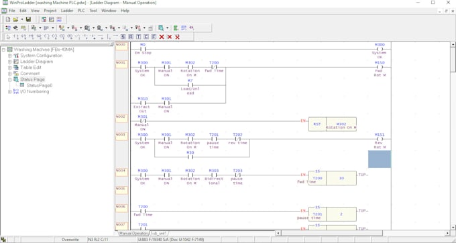Select the RST M302 Rotation On M function box
Viewport: 456px width, 243px height.
click(333, 125)
